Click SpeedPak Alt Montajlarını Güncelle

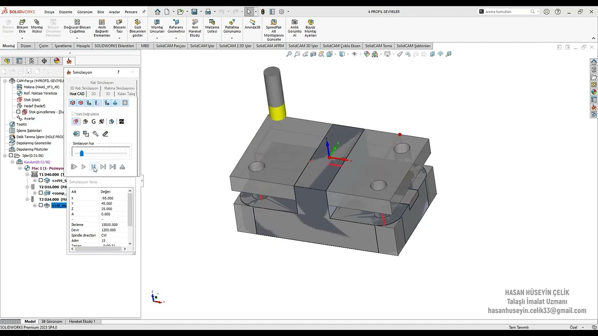[274, 30]
